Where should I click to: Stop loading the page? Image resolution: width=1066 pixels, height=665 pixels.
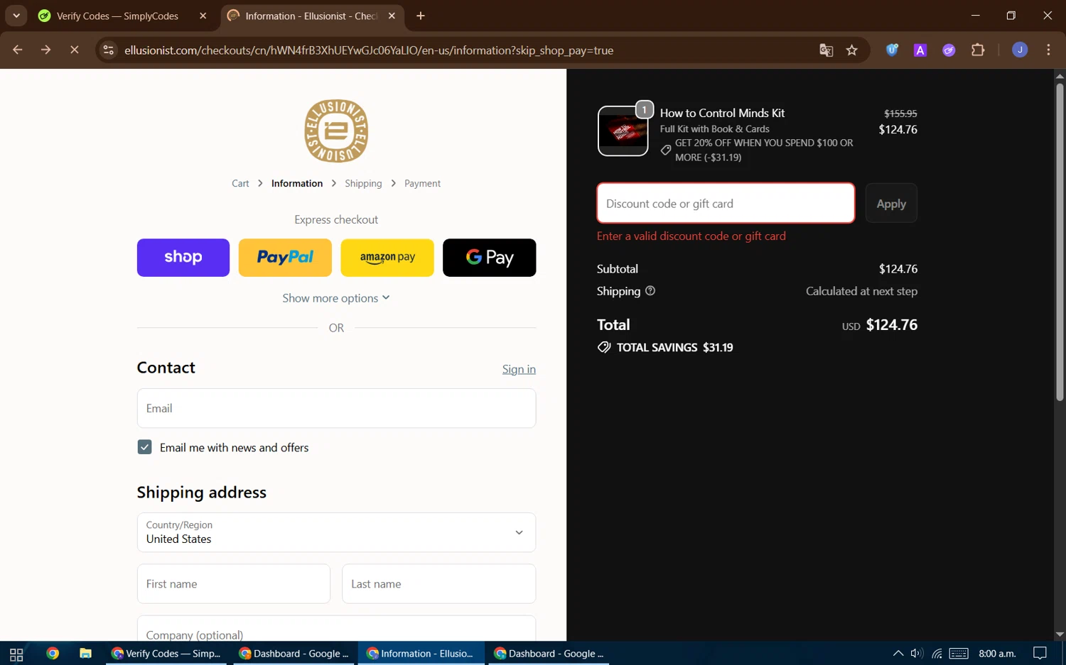(x=75, y=50)
